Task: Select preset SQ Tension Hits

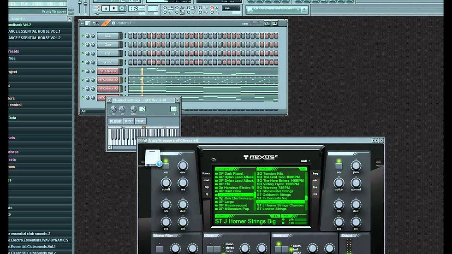Action: (x=270, y=174)
